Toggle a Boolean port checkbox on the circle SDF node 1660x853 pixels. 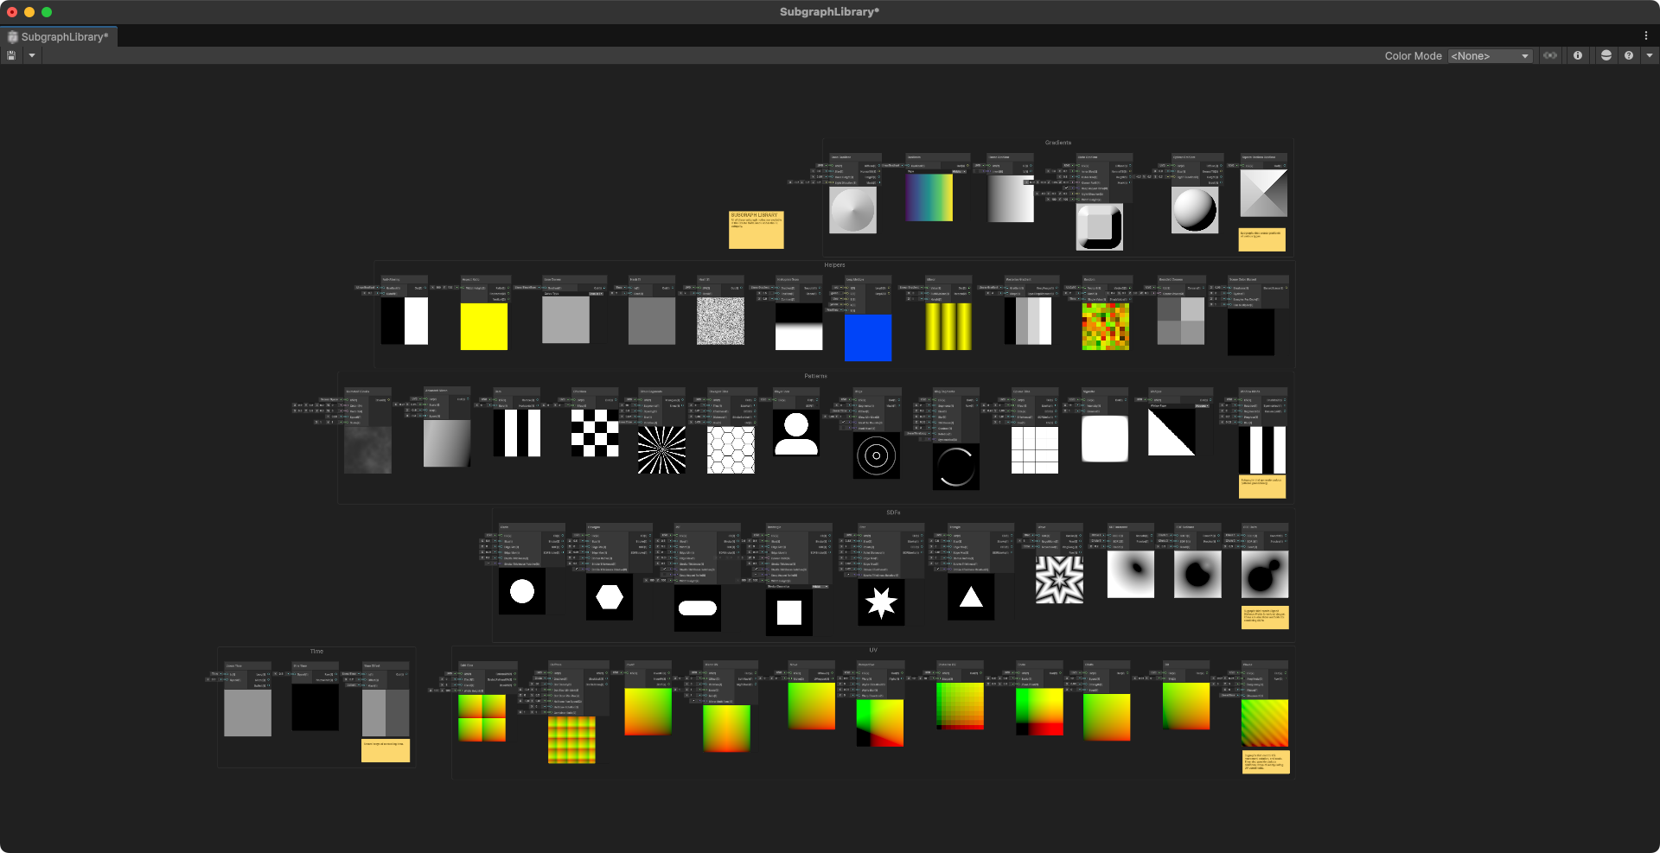point(488,563)
